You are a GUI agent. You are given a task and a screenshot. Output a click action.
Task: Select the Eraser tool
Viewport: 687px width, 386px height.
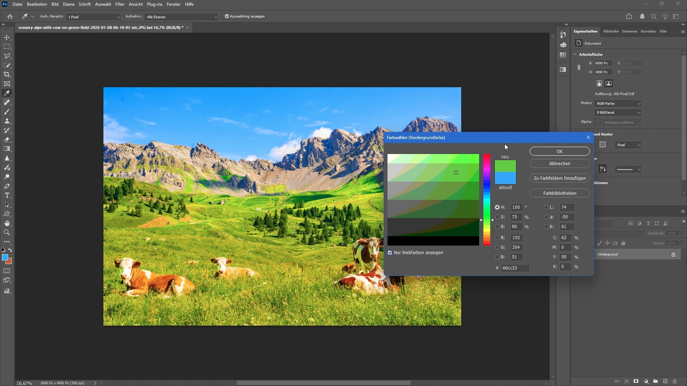[7, 140]
